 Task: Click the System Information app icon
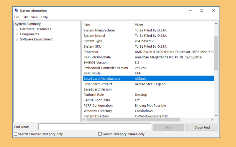[17, 11]
